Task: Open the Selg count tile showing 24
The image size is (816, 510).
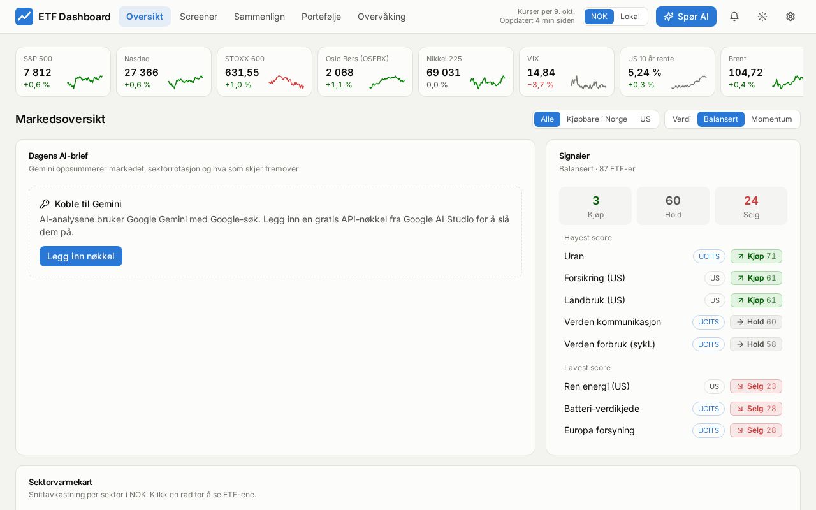Action: coord(751,206)
